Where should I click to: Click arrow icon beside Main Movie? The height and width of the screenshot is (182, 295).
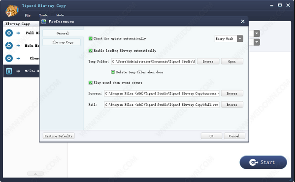[x=18, y=46]
